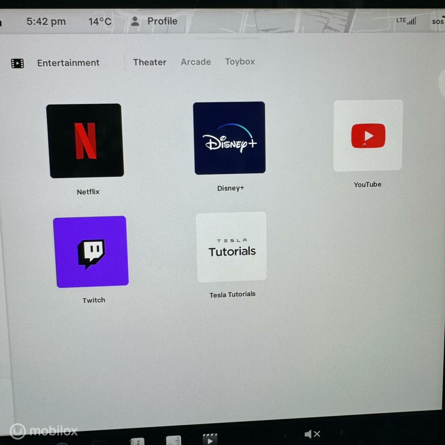The height and width of the screenshot is (445, 445).
Task: Start the Twitch app
Action: pyautogui.click(x=91, y=252)
